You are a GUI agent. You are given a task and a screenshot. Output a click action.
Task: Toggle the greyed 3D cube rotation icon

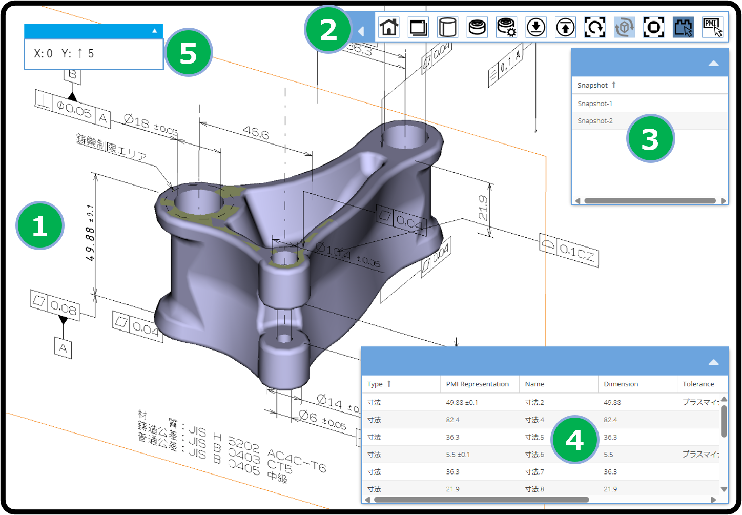click(624, 27)
